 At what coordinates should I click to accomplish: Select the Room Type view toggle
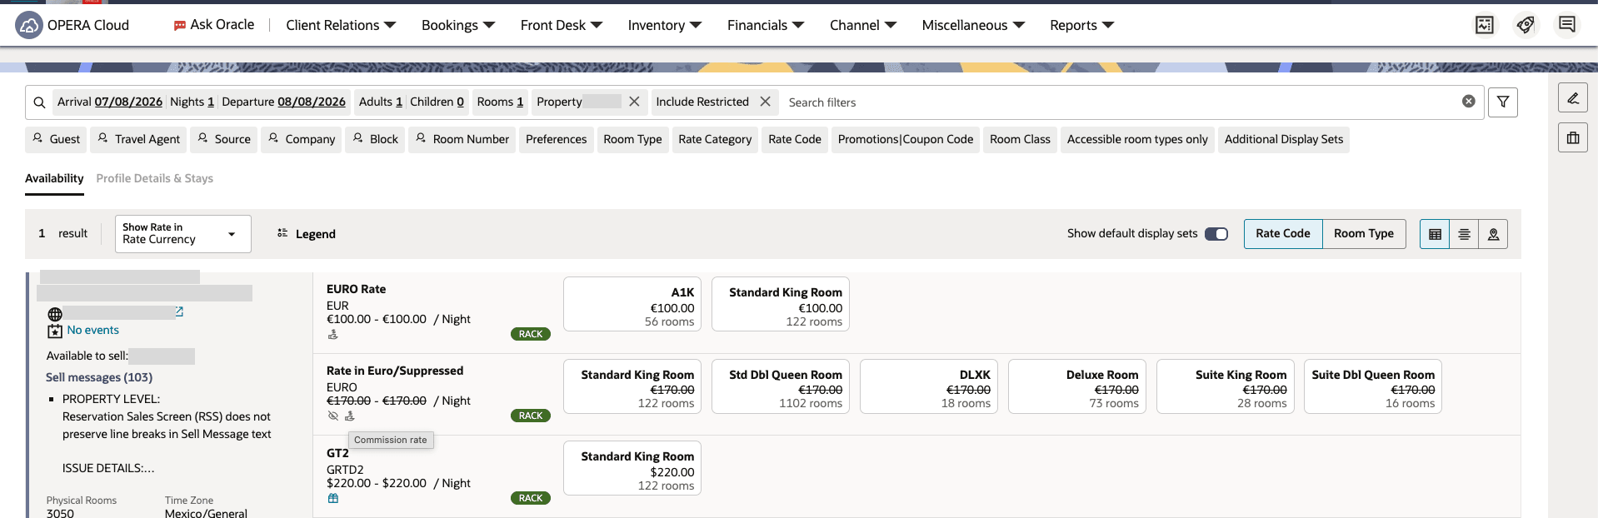tap(1364, 234)
